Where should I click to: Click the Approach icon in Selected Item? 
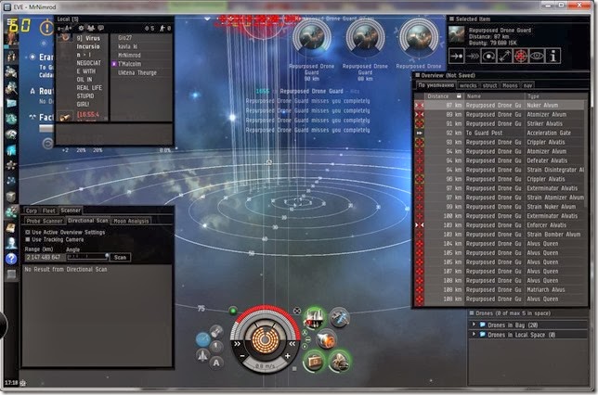(x=456, y=56)
